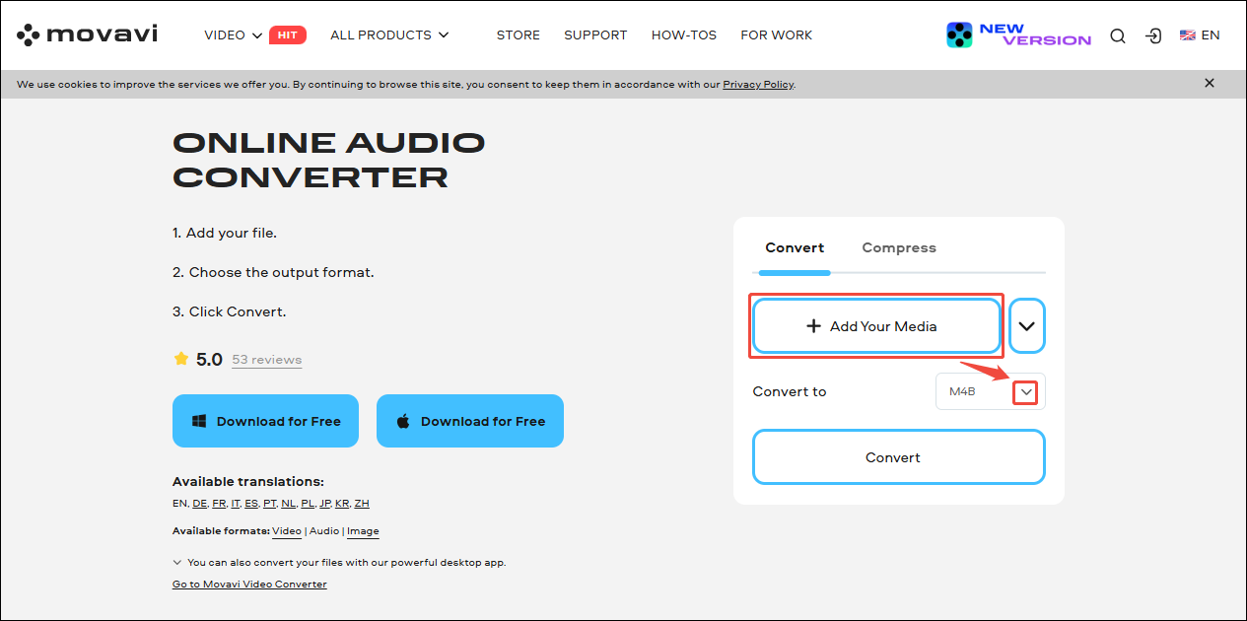Click the NEW VERSION badge icon
This screenshot has height=621, width=1247.
point(961,34)
